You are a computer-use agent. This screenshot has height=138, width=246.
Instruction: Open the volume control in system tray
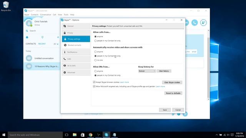click(x=228, y=135)
